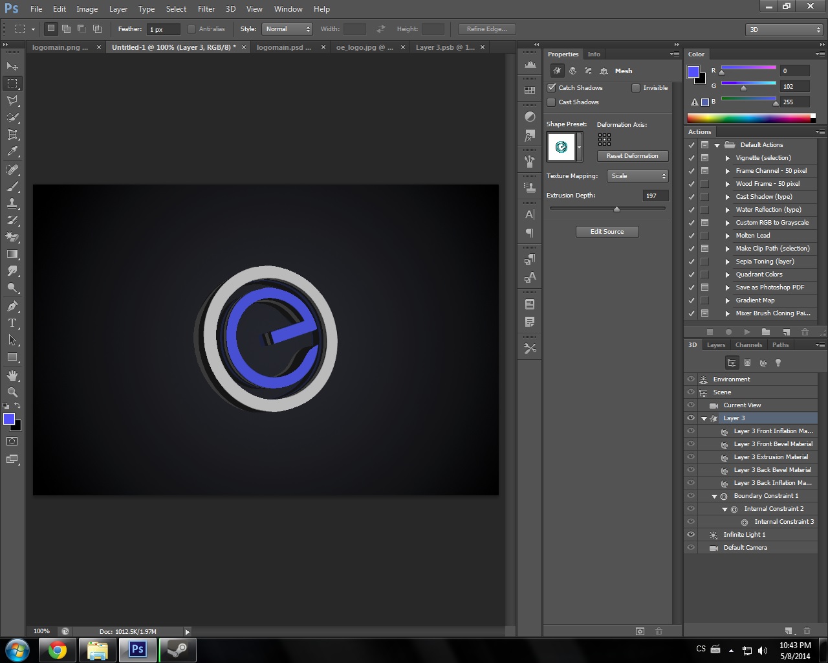Collapse the Layer 3 tree node
Screen dimensions: 828x663
click(x=704, y=418)
